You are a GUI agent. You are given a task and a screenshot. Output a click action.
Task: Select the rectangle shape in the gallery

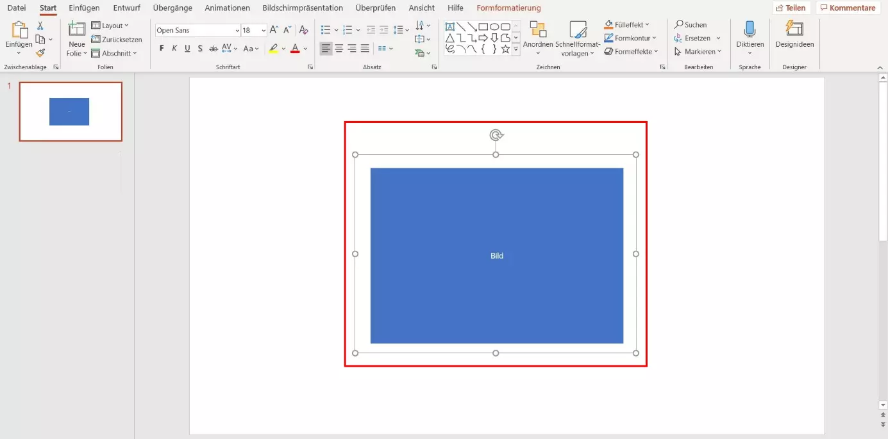pos(483,27)
